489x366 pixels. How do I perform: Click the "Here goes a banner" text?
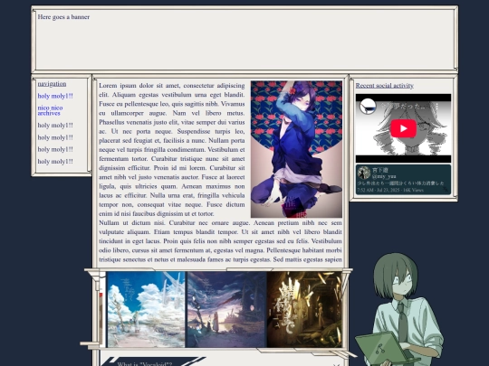63,17
